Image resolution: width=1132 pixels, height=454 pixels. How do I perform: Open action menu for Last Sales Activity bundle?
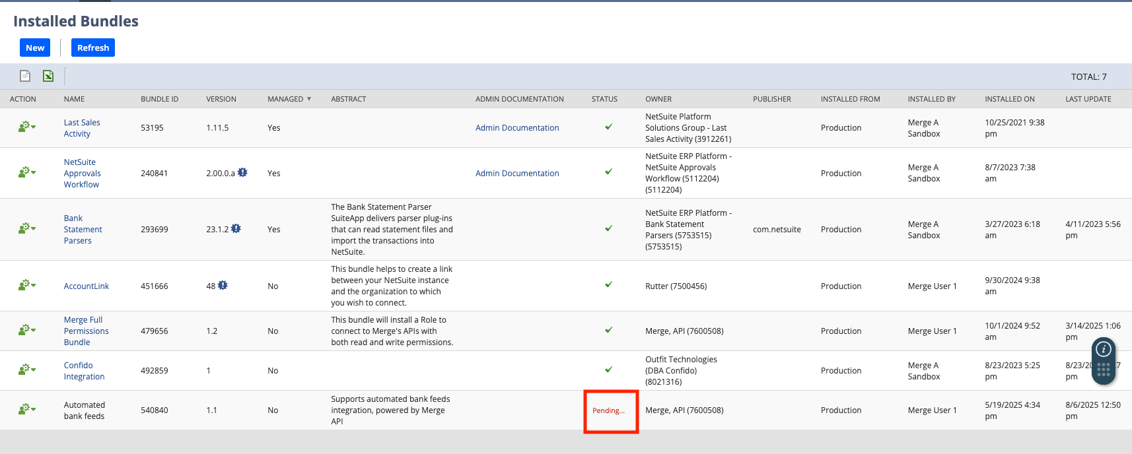[26, 127]
